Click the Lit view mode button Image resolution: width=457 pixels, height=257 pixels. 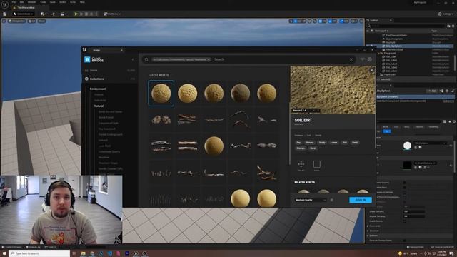point(31,21)
